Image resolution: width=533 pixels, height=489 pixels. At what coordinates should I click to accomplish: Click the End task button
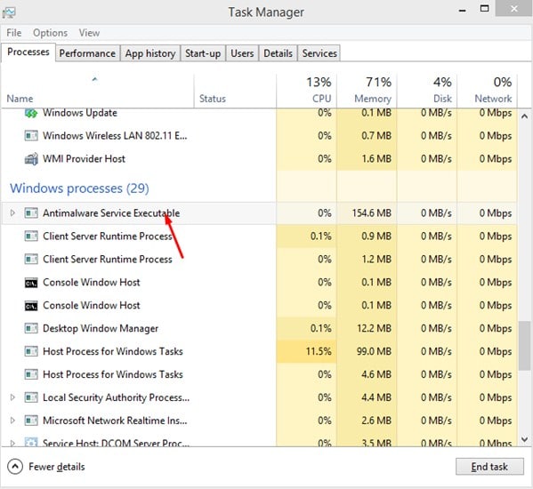coord(489,467)
